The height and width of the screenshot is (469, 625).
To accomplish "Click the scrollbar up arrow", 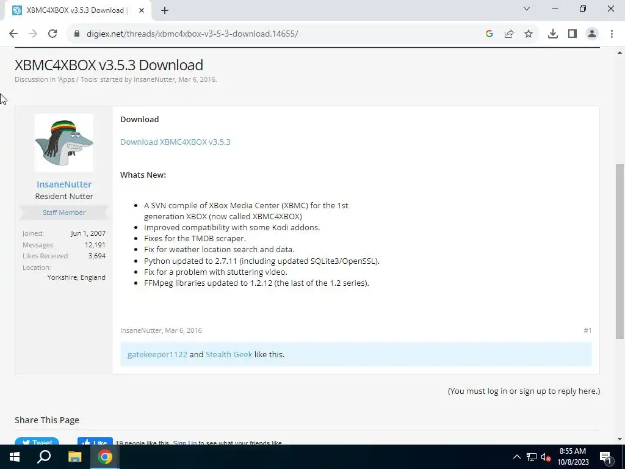I will (x=620, y=53).
